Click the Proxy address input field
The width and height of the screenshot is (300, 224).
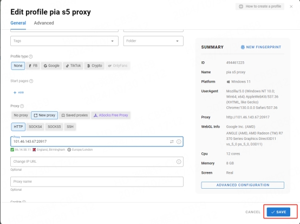97,142
